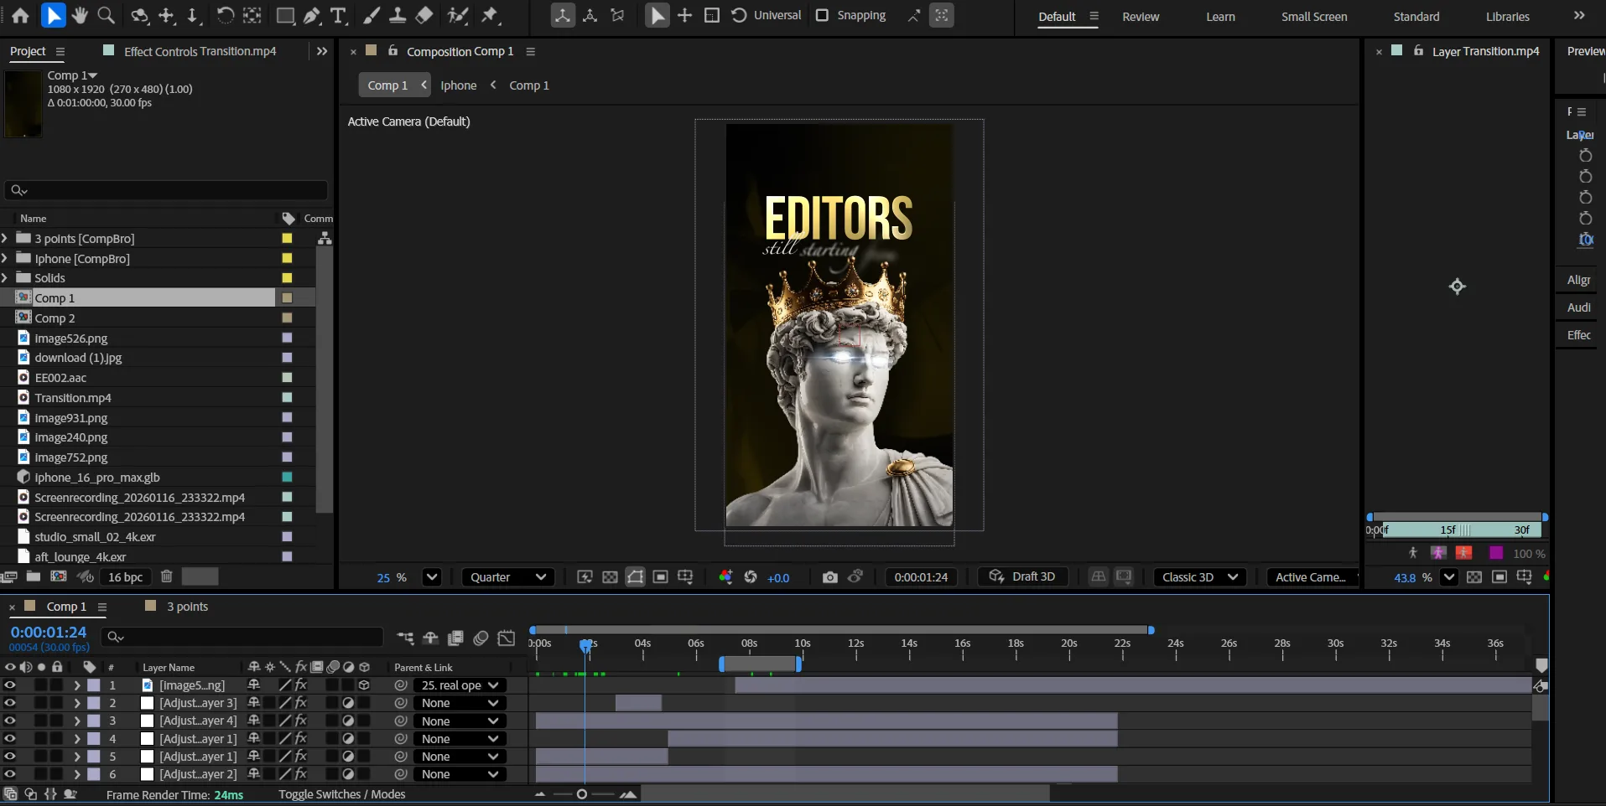Open the Classic 3D renderer dropdown

pyautogui.click(x=1199, y=577)
